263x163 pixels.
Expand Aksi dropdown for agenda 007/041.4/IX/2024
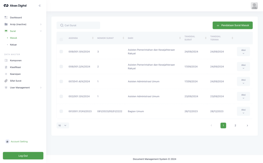click(243, 81)
